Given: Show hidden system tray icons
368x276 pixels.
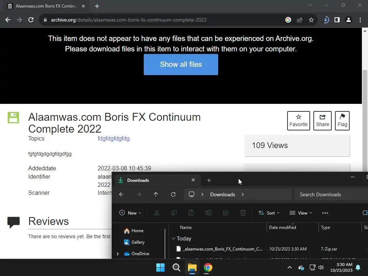Looking at the screenshot, I should click(x=290, y=267).
